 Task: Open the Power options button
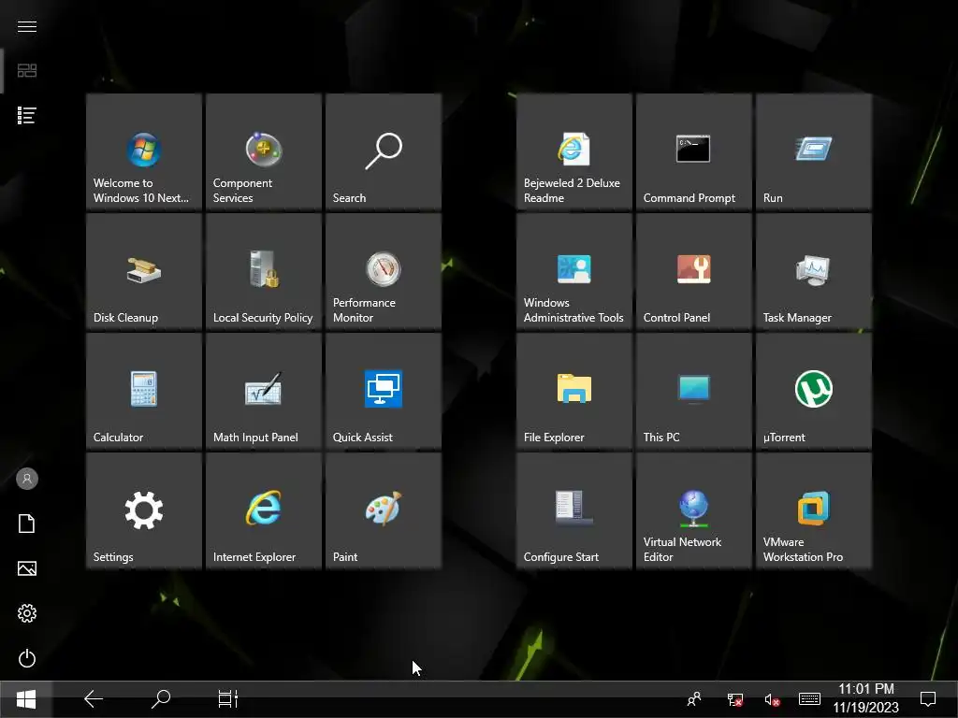coord(27,658)
